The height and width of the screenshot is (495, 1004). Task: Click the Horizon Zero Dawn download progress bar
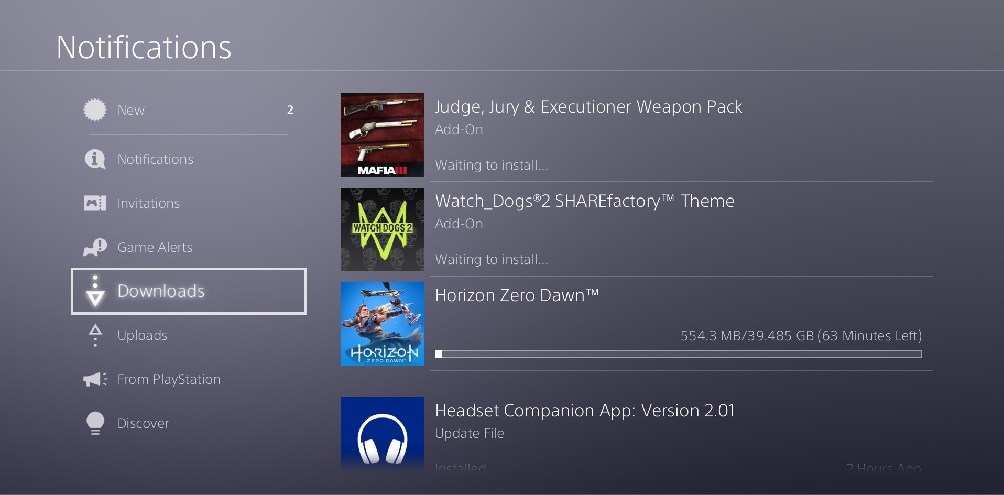click(678, 354)
